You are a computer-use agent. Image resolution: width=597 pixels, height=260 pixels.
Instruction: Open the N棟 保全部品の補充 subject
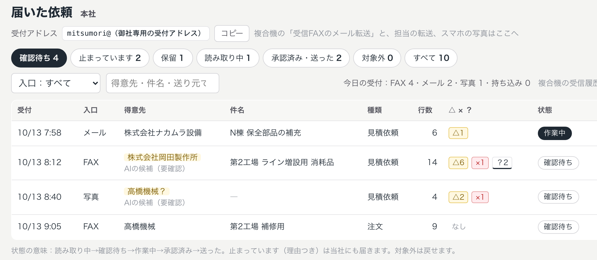click(x=265, y=133)
